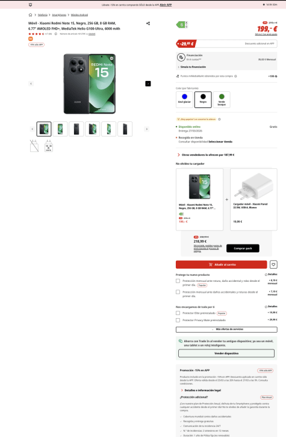Open the info icon next to the miMediaMarkt points
The height and width of the screenshot is (437, 286).
coord(235,76)
